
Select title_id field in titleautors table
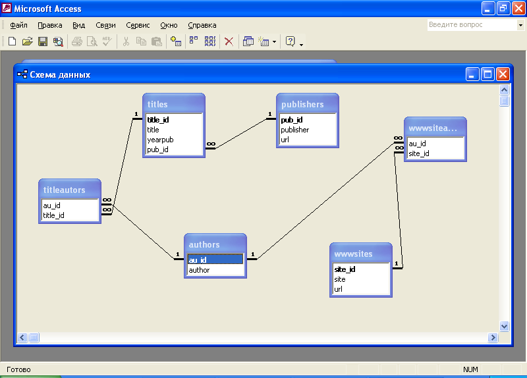[70, 215]
